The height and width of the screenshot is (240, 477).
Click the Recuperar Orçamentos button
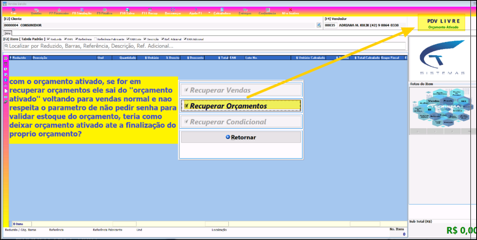pyautogui.click(x=241, y=106)
